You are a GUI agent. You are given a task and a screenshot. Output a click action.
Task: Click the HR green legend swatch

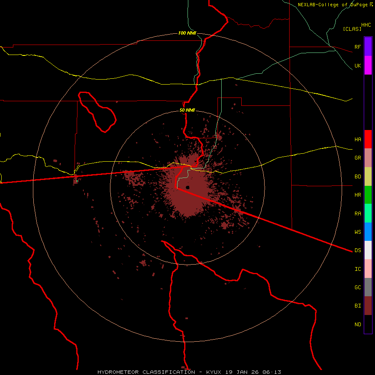(x=368, y=195)
